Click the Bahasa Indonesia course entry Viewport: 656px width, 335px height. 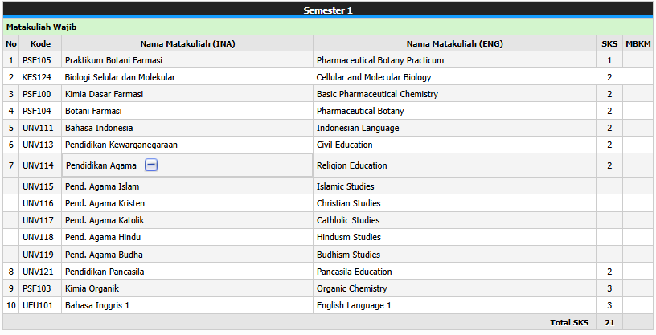pyautogui.click(x=99, y=128)
